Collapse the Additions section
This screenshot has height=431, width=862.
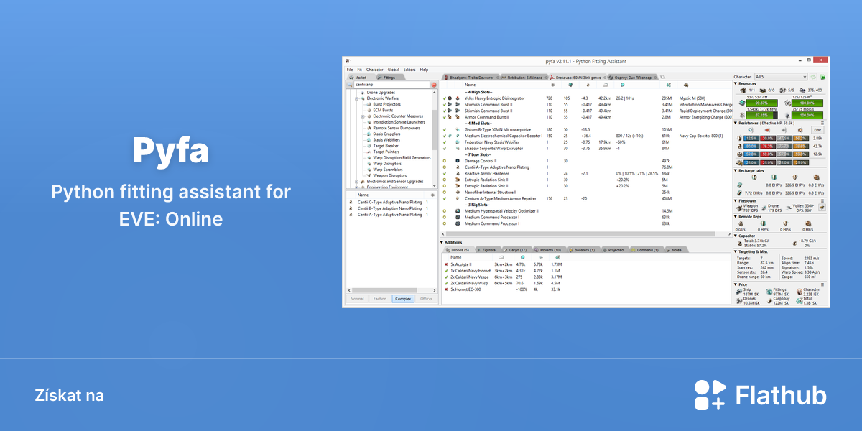coord(442,242)
